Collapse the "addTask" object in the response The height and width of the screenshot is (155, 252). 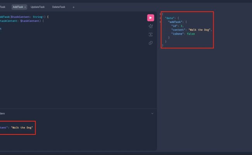point(160,22)
